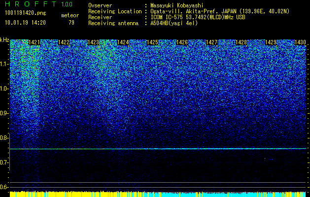Click the ICOM IC-575 53.7492 receiver text
Screen dimensions: 310x197
[x=198, y=17]
